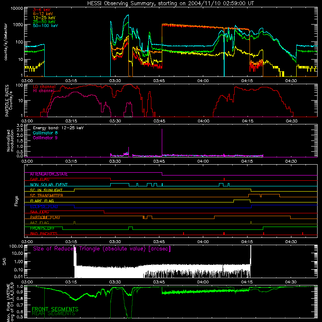
Task: Click the 'Energy band: 12-25 keV' text
Action: (x=58, y=128)
